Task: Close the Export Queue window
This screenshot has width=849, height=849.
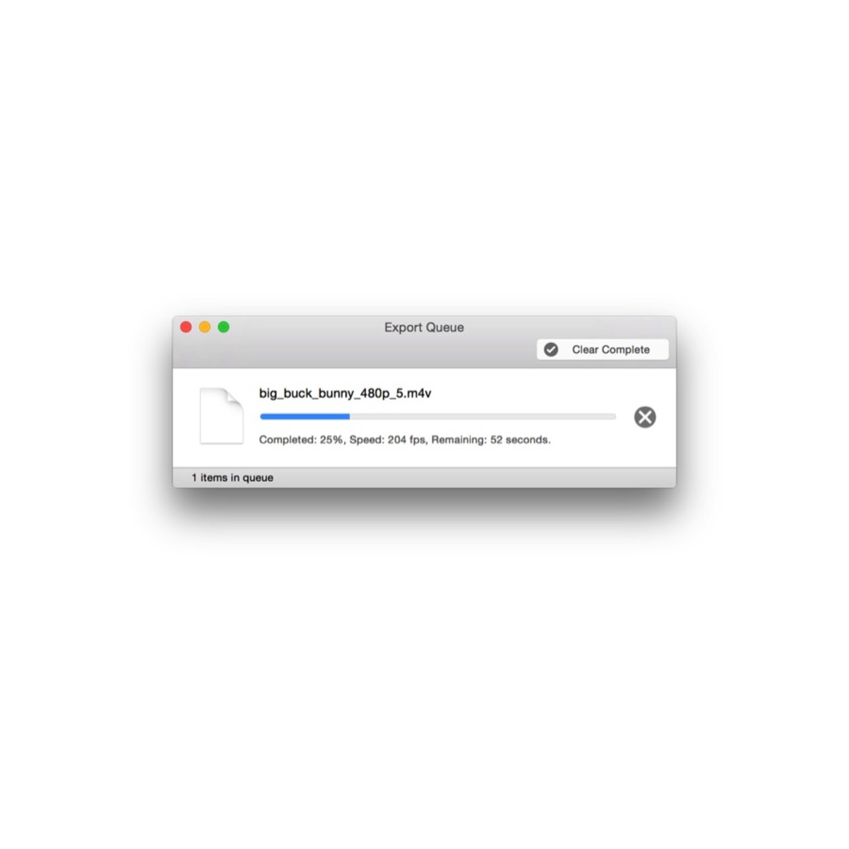Action: [x=186, y=327]
